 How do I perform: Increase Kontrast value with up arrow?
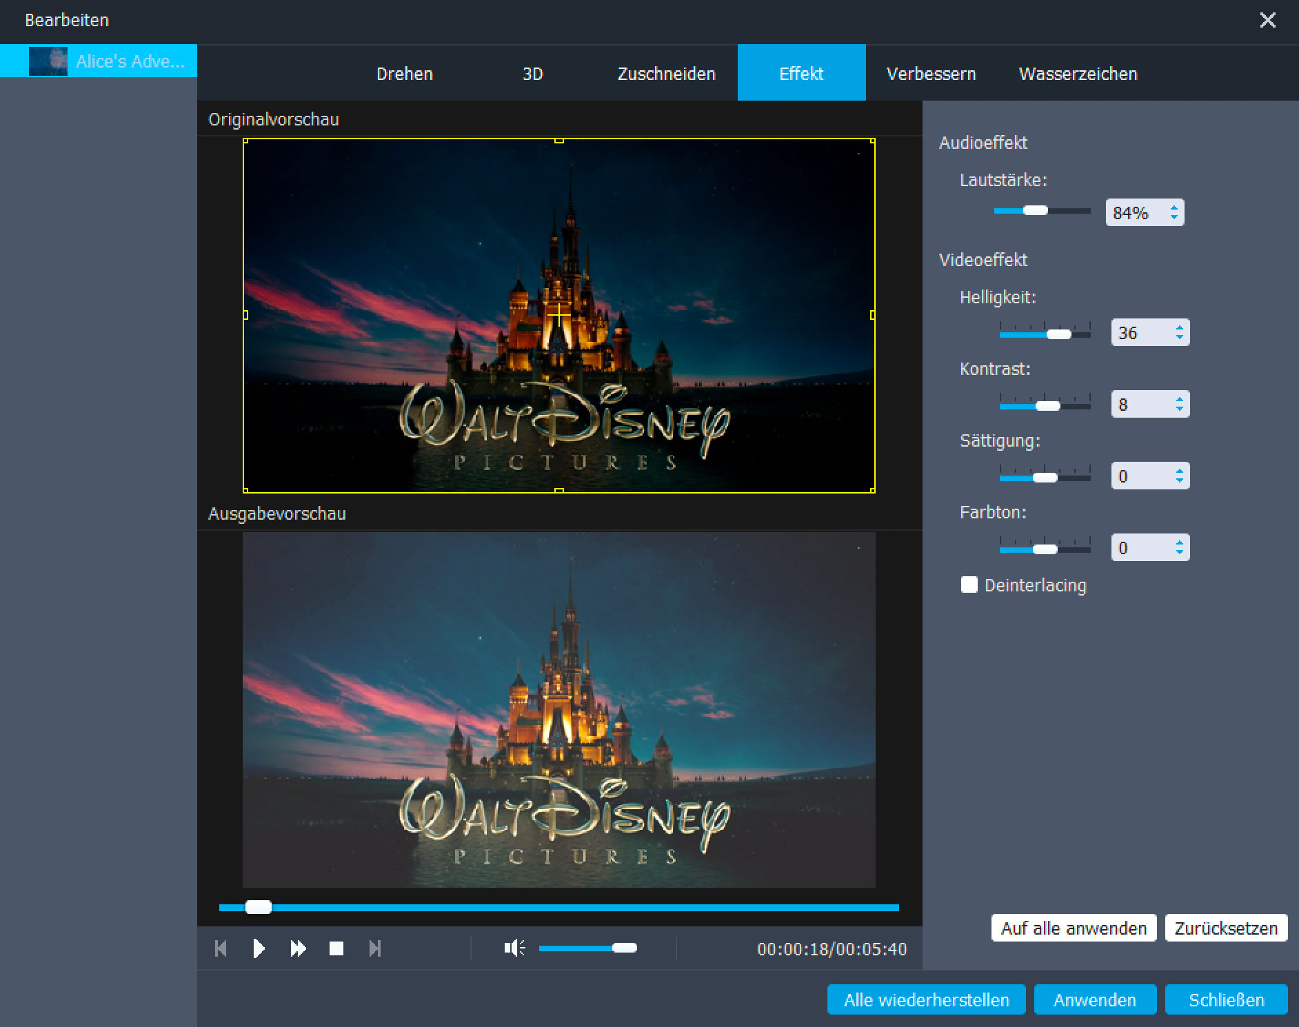click(x=1180, y=399)
